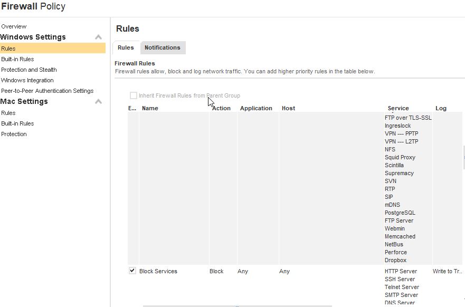465x307 pixels.
Task: Open Protection under Mac Settings
Action: [14, 134]
